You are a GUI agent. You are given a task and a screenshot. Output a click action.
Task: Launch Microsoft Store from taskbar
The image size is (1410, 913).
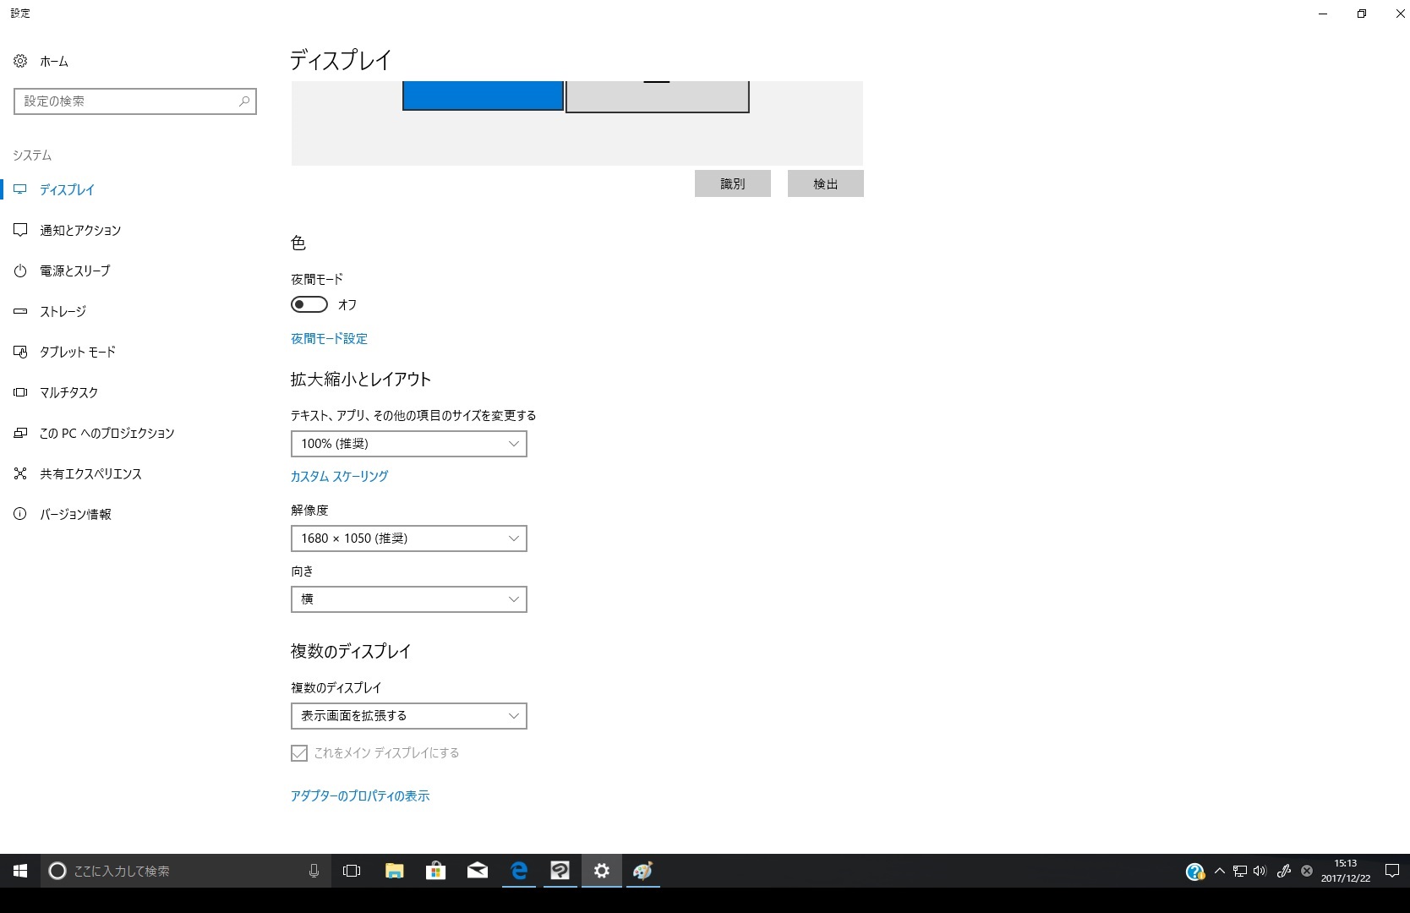click(435, 871)
